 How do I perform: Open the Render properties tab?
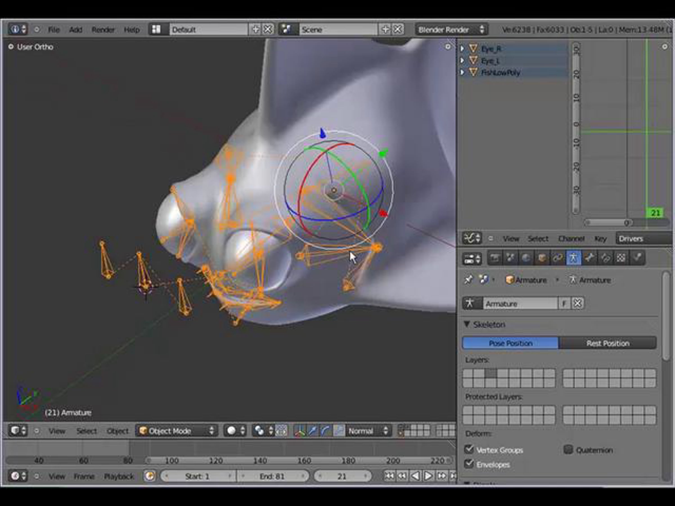click(494, 258)
